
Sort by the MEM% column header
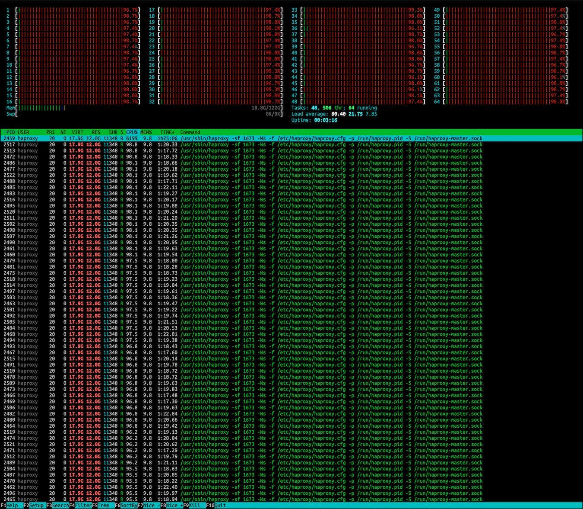146,132
